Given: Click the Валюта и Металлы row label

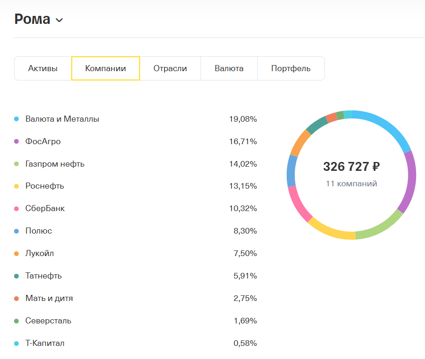Looking at the screenshot, I should point(62,119).
